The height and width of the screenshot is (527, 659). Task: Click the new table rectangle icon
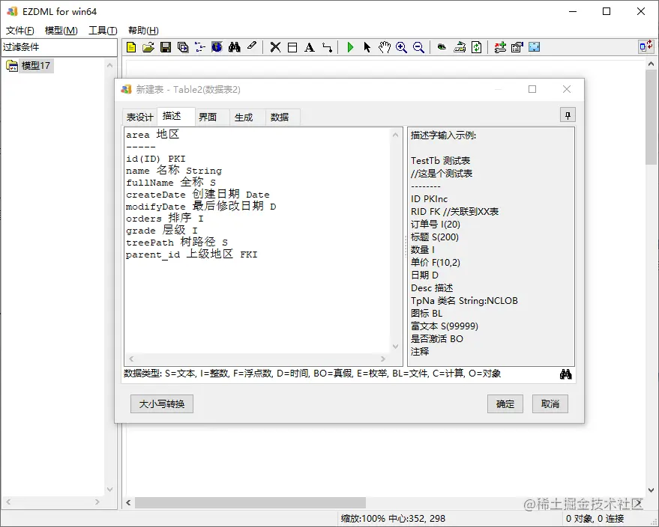tap(292, 47)
